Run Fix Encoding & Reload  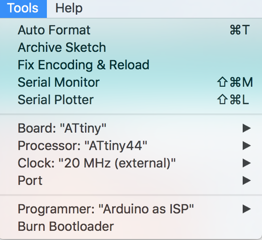(131, 65)
